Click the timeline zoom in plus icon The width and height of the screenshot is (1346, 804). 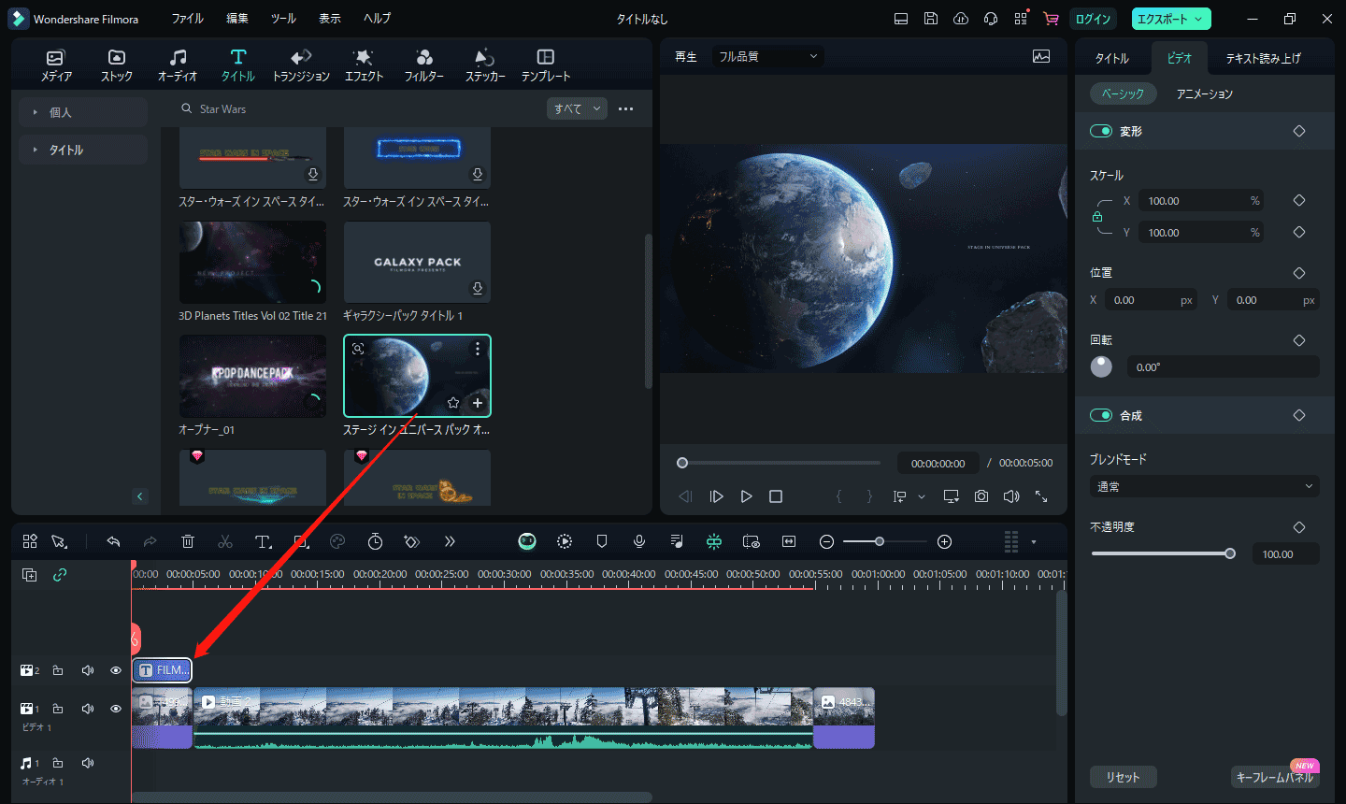[944, 541]
